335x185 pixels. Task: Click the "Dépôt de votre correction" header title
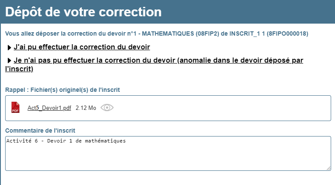pyautogui.click(x=83, y=12)
